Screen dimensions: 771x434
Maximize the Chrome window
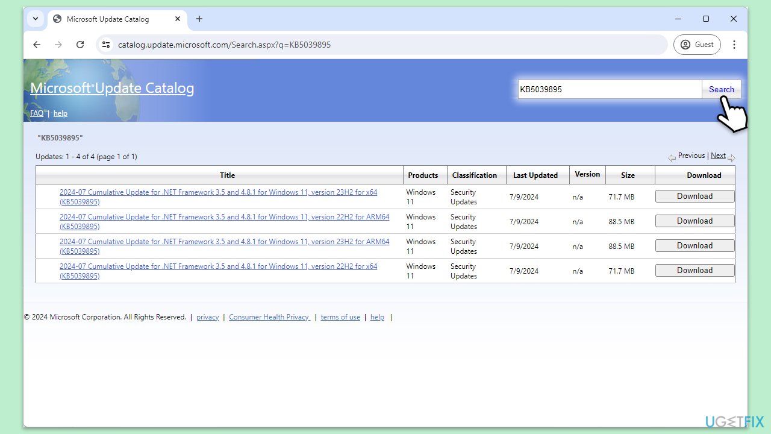[706, 19]
